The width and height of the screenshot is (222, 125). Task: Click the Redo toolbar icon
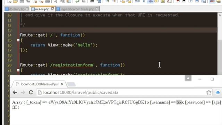click(x=84, y=1)
